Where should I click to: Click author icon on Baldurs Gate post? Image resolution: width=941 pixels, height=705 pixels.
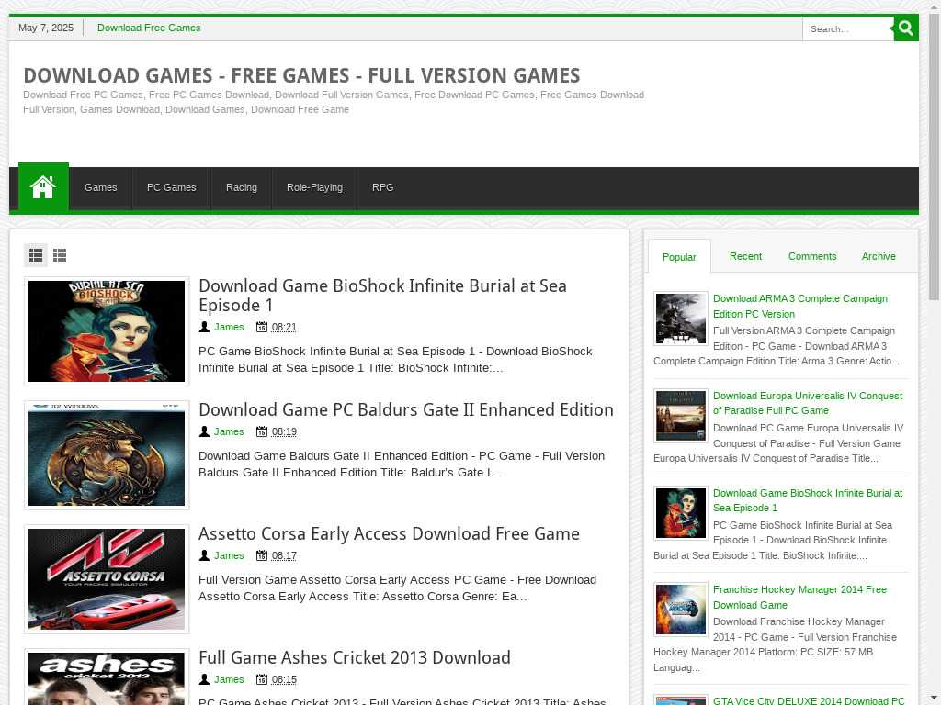(x=204, y=431)
